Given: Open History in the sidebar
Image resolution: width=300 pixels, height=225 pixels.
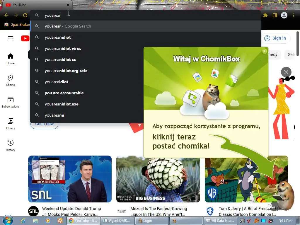Looking at the screenshot, I should tap(11, 145).
